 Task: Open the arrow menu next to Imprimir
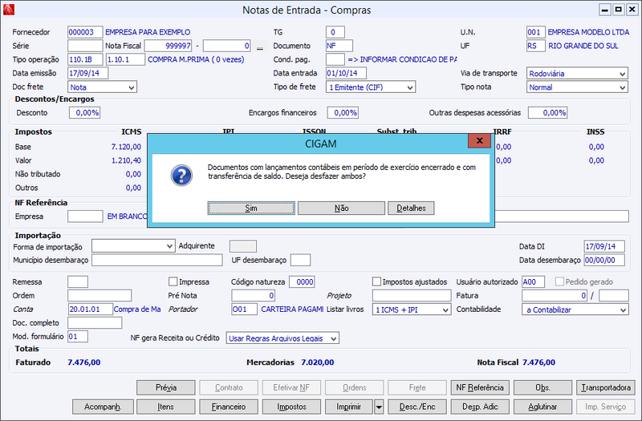379,407
